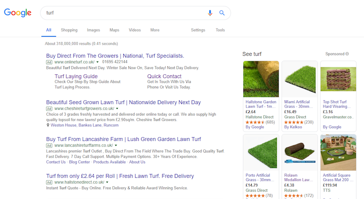Image resolution: width=364 pixels, height=199 pixels.
Task: Open the Rolawn Medallion Lawn turf image
Action: (x=299, y=149)
